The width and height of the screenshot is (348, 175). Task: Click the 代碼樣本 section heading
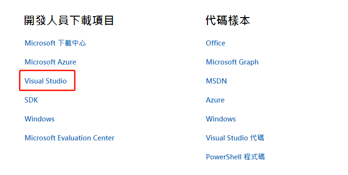tap(228, 20)
